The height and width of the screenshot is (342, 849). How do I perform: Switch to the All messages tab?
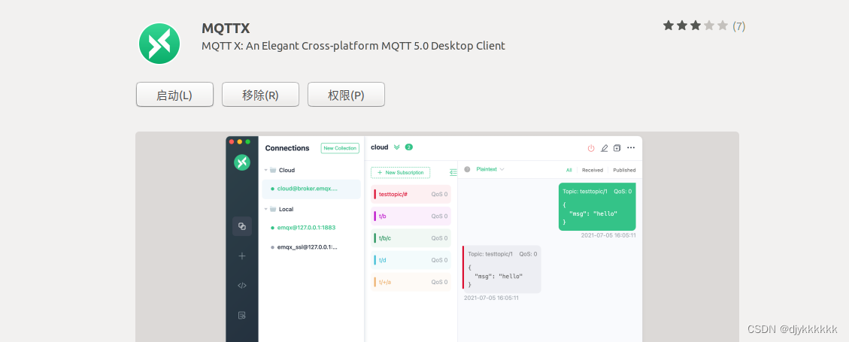(569, 170)
